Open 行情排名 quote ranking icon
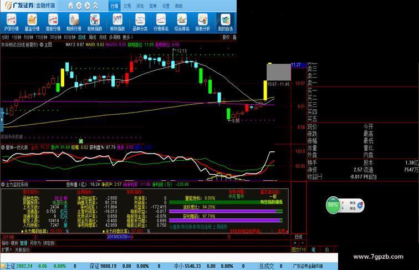 (161, 23)
